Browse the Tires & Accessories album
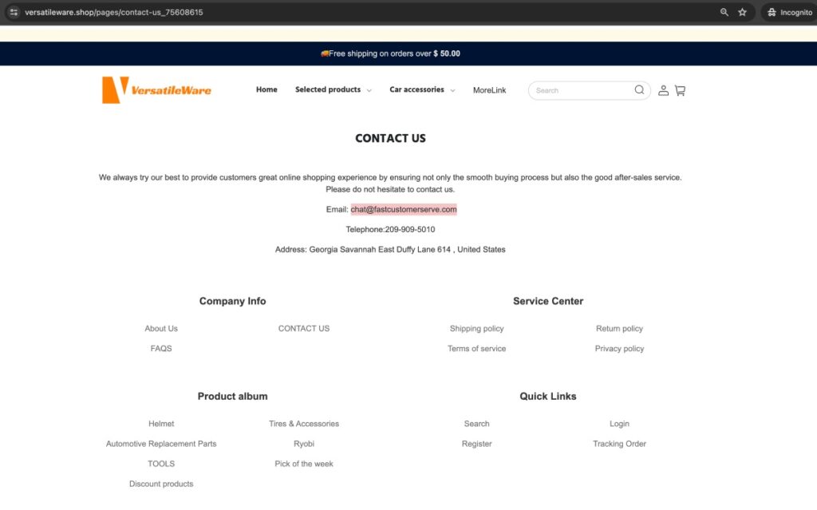The width and height of the screenshot is (817, 510). [303, 424]
